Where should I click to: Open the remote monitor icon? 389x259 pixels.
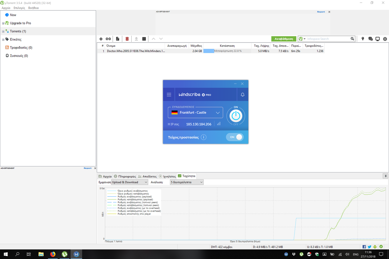pos(378,39)
